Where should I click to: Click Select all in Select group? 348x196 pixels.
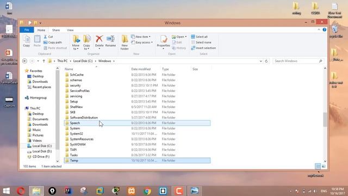click(200, 36)
